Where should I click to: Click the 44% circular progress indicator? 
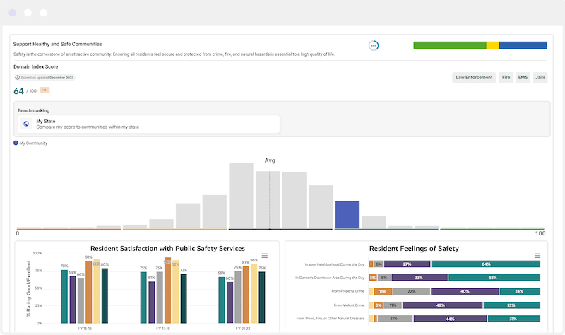coord(374,46)
